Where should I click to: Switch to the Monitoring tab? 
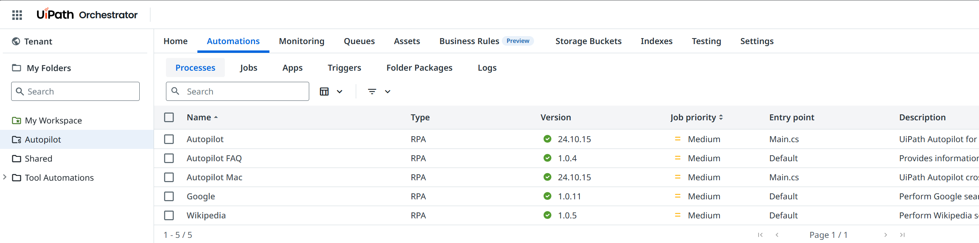302,41
